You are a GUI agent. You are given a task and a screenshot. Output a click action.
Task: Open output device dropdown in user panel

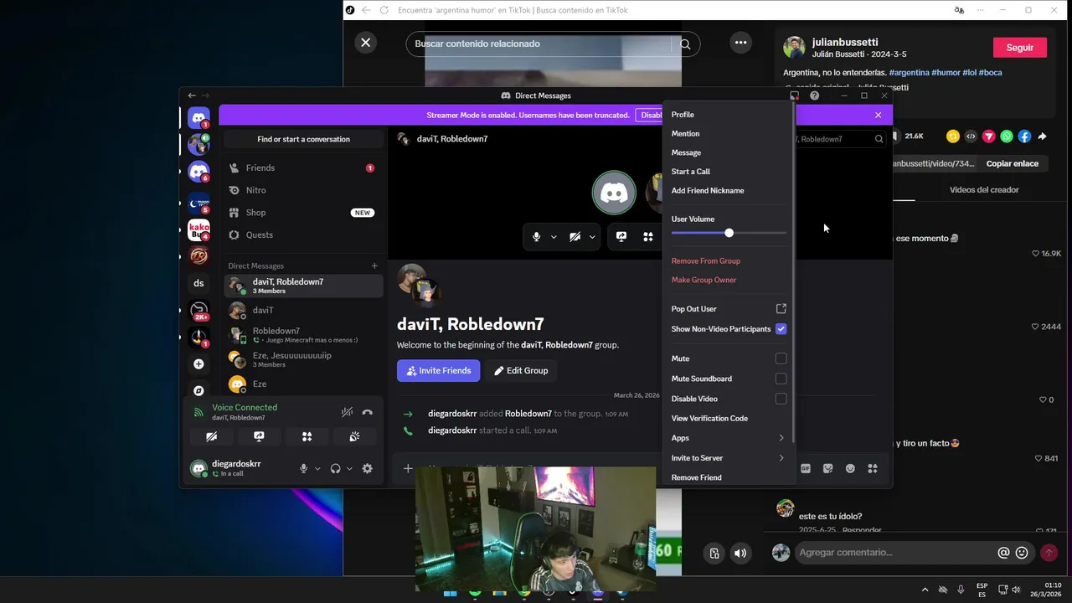click(x=349, y=469)
